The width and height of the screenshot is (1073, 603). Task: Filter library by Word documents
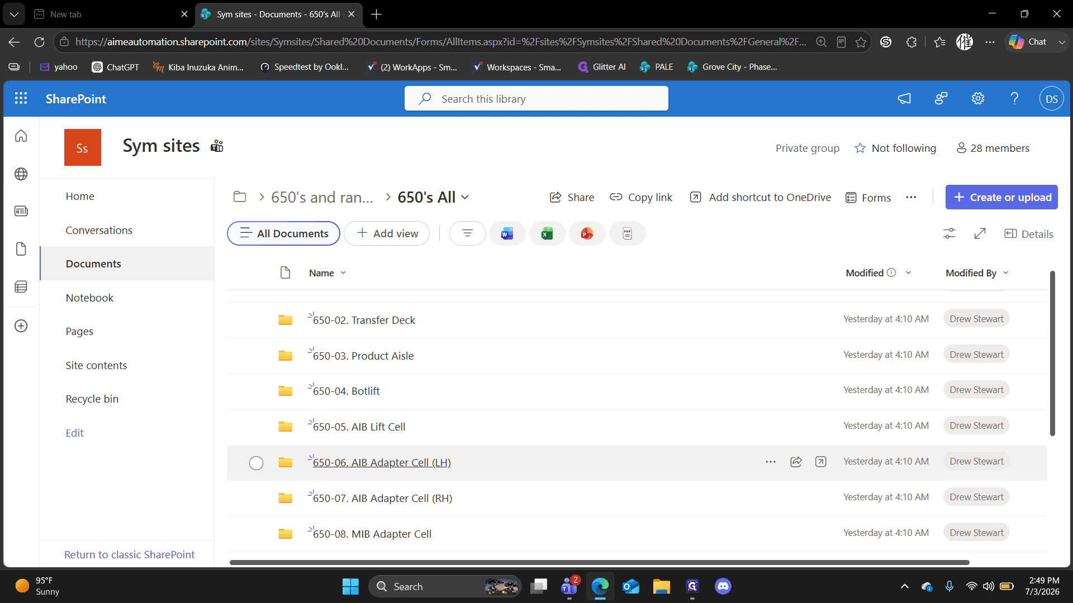(x=507, y=233)
